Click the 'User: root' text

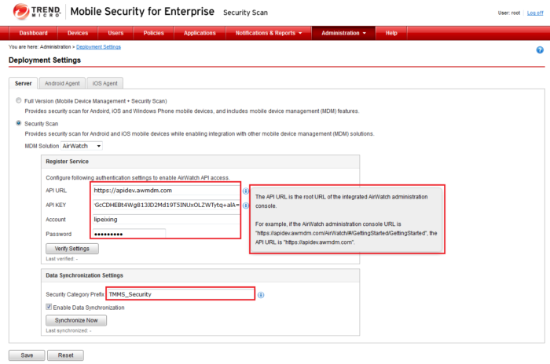(x=509, y=13)
